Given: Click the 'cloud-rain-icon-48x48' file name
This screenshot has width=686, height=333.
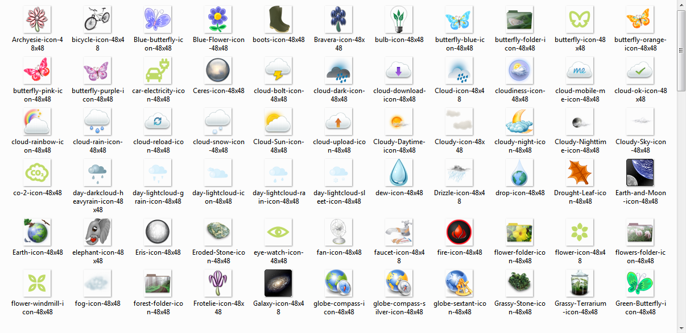Looking at the screenshot, I should (98, 146).
